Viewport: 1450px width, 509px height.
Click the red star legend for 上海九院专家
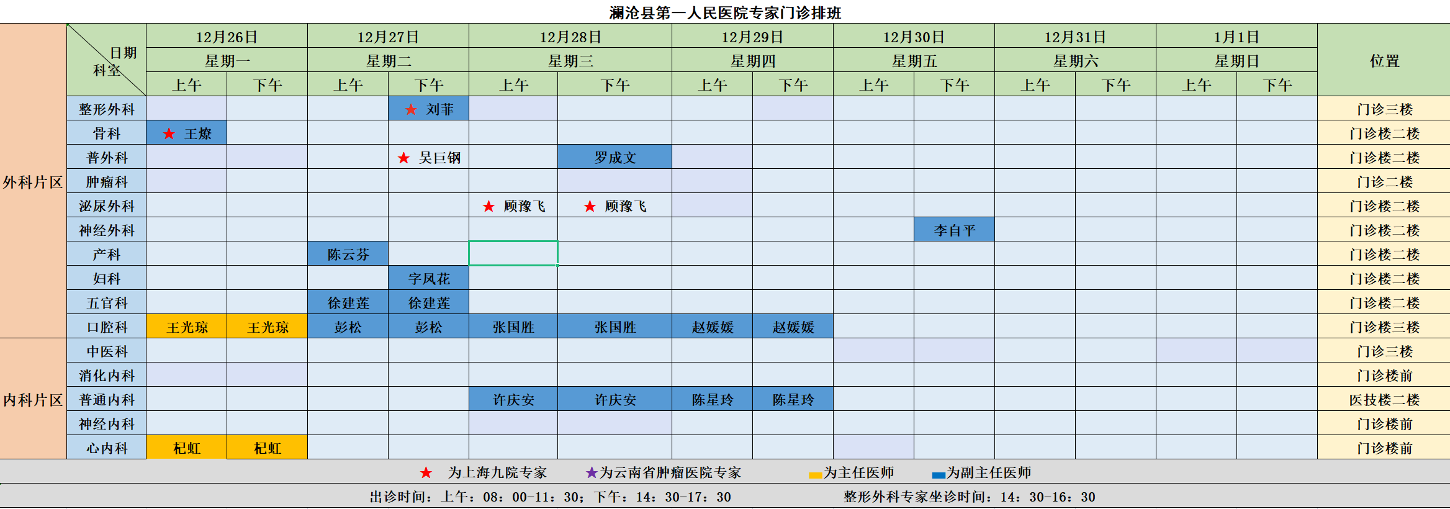click(426, 473)
